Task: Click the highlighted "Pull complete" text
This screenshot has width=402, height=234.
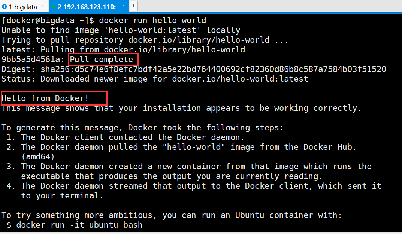Action: [102, 60]
